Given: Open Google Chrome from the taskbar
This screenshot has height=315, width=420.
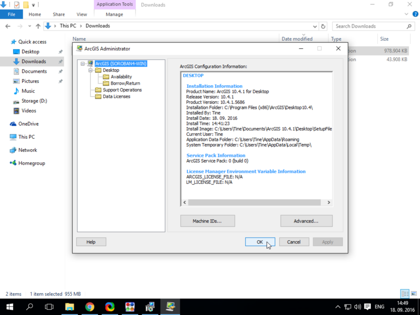Looking at the screenshot, I should tap(90, 307).
